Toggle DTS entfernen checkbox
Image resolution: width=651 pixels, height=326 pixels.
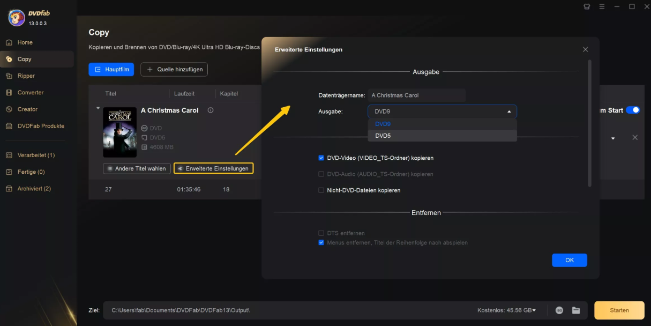pyautogui.click(x=321, y=233)
